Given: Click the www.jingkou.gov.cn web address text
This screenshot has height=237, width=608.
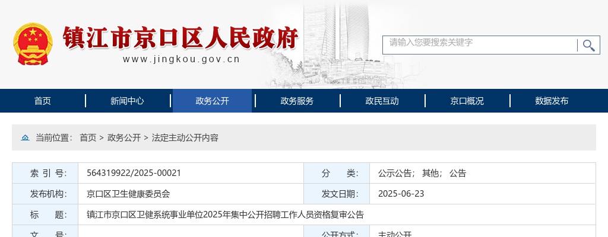Looking at the screenshot, I should tap(181, 59).
